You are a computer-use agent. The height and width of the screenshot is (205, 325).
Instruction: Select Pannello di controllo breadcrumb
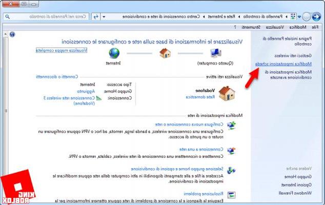coord(262,16)
